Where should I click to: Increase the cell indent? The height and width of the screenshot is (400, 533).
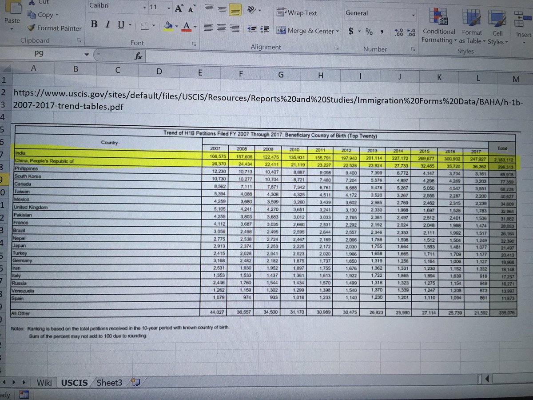tap(265, 29)
